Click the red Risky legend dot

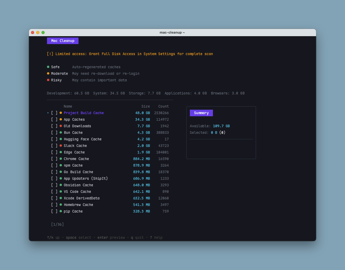[48, 80]
